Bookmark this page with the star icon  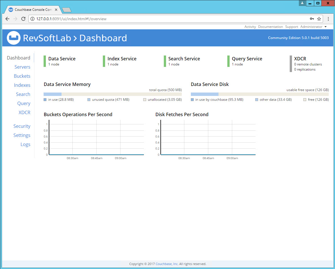tap(319, 19)
